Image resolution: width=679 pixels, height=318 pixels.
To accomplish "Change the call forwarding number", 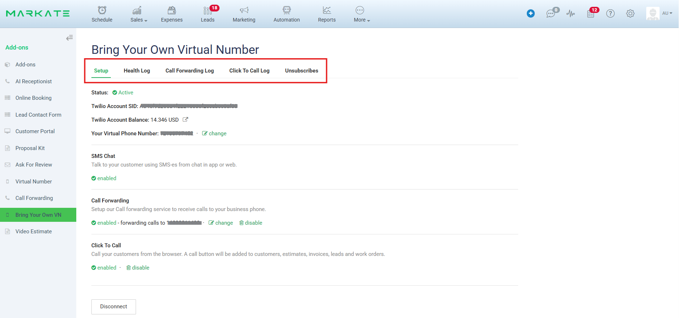I will [x=221, y=223].
